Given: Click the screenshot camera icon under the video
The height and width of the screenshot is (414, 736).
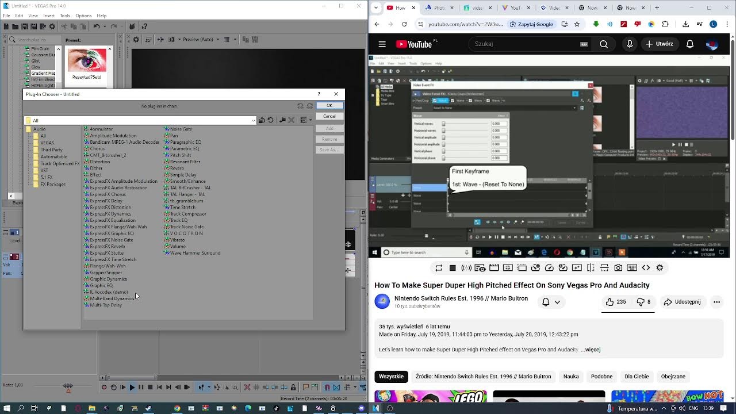Looking at the screenshot, I should point(618,268).
